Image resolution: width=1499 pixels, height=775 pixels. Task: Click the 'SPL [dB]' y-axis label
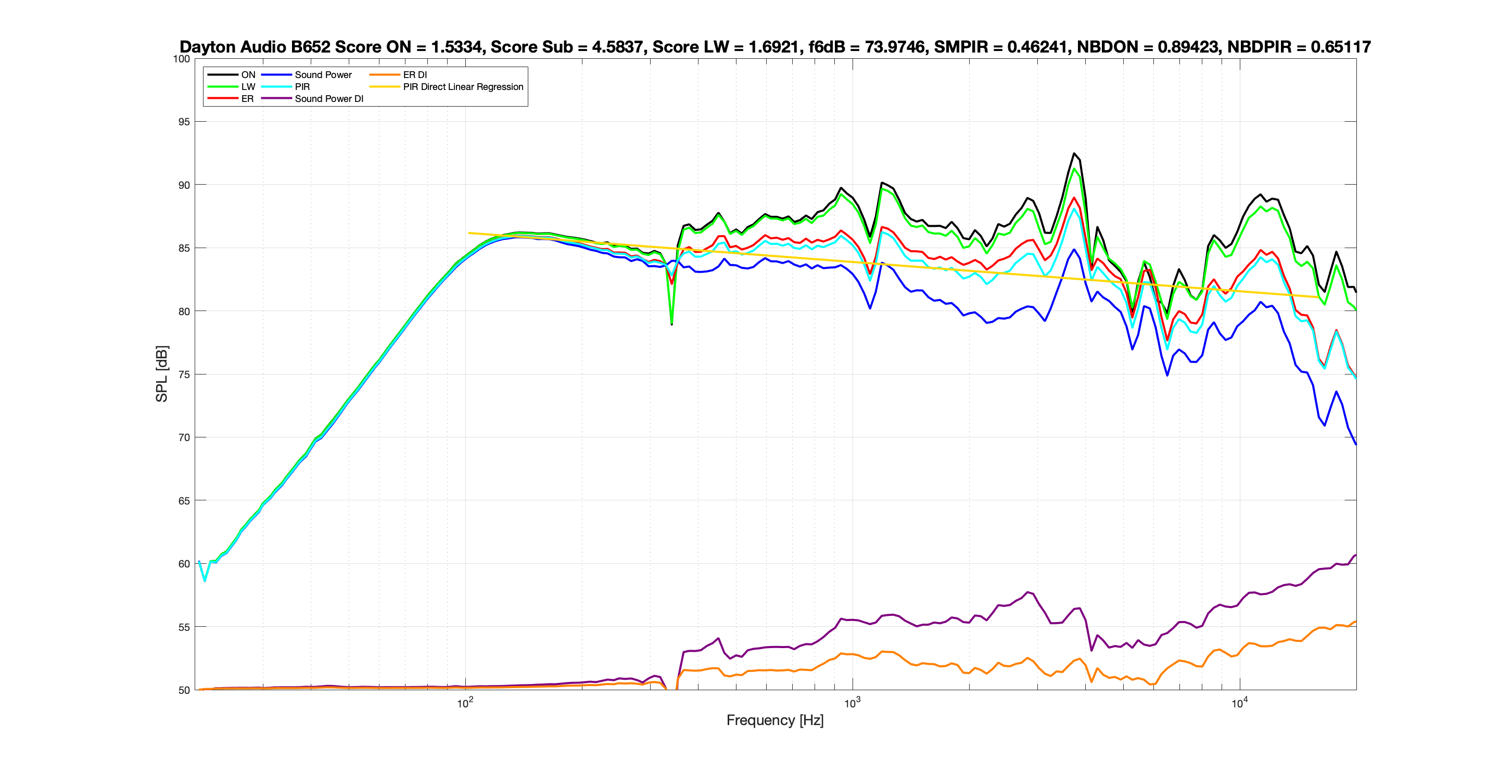click(x=161, y=374)
